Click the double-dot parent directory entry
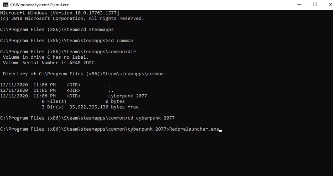The height and width of the screenshot is (176, 333). click(x=111, y=90)
